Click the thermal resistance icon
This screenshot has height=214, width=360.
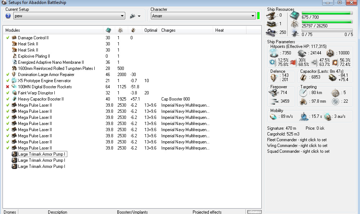[x=293, y=62]
